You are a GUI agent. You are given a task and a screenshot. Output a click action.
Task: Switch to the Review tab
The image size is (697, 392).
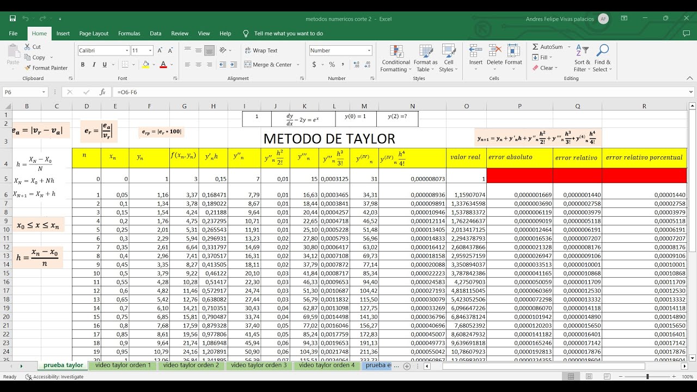[180, 34]
